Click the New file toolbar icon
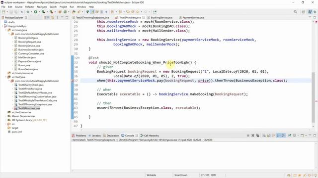The image size is (318, 178). click(3, 12)
